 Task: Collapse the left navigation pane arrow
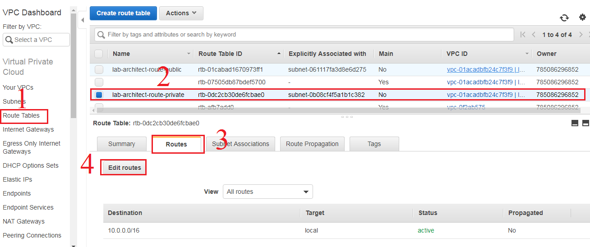coord(83,20)
